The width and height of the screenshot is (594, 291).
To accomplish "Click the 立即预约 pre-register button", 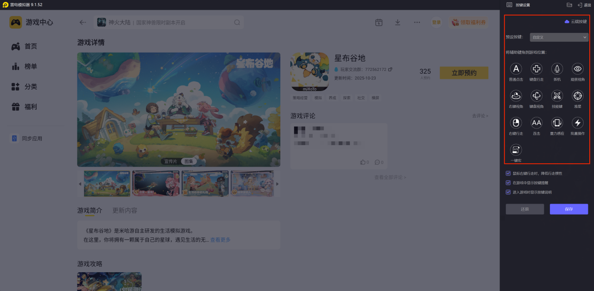I will coord(464,73).
